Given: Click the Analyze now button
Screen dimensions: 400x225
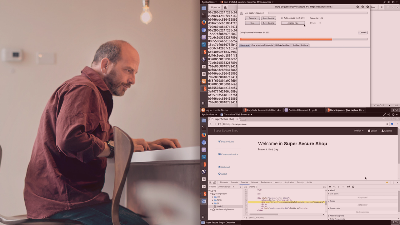Looking at the screenshot, I should tap(293, 23).
